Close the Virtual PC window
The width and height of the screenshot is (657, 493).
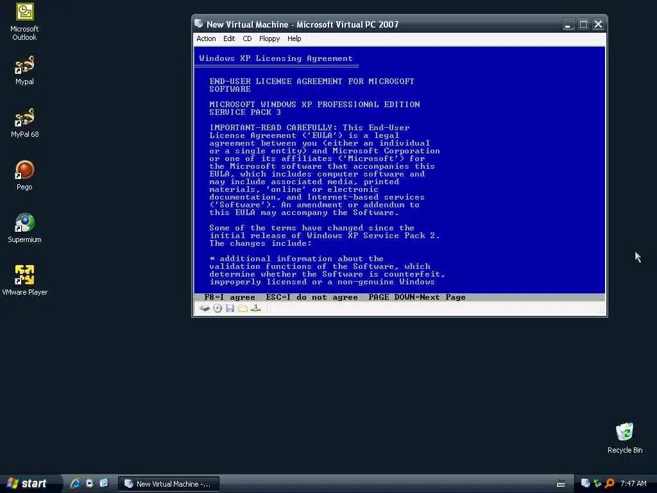click(599, 24)
